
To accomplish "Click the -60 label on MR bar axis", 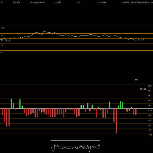I will 149,125.
